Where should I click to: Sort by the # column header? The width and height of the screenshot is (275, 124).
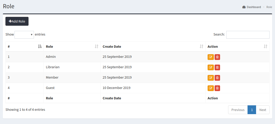click(x=25, y=46)
